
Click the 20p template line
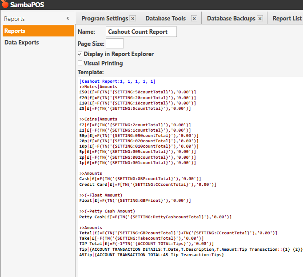pos(139,141)
